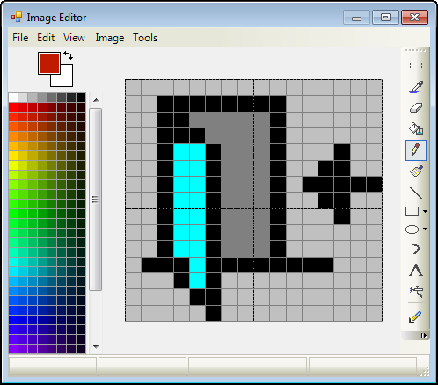Pick the color picker eyedropper tool

(x=416, y=87)
